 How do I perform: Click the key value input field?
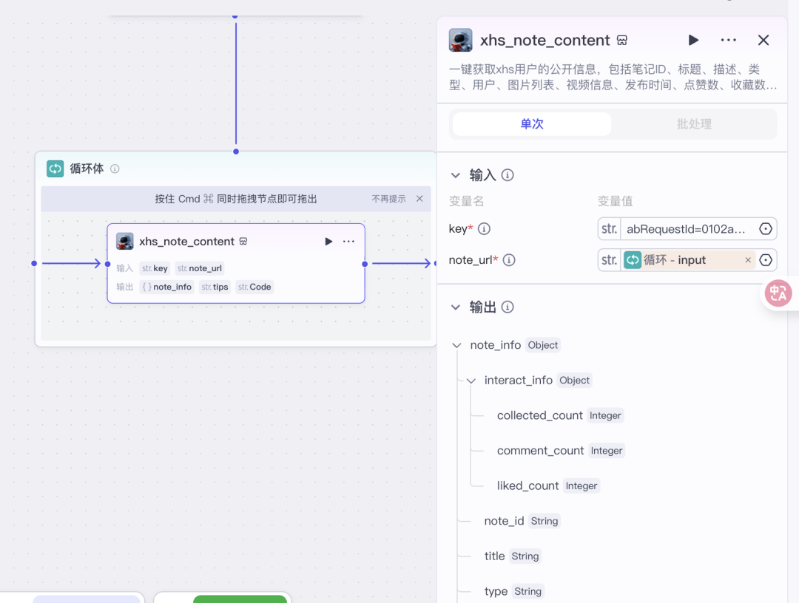686,229
